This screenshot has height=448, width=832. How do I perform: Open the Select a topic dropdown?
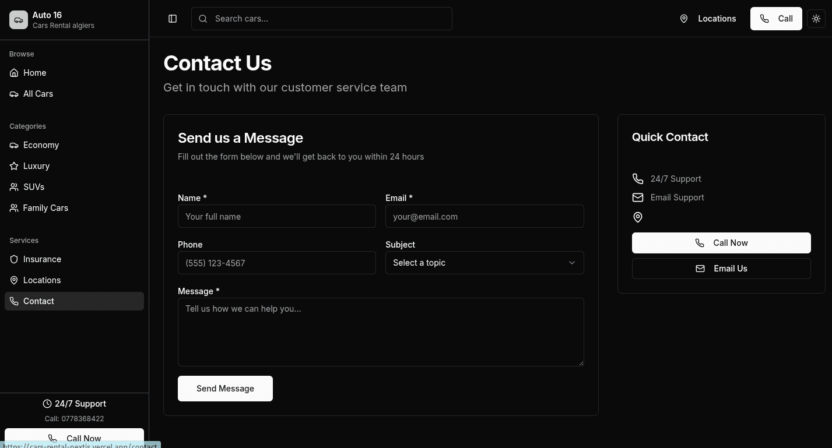click(x=485, y=263)
